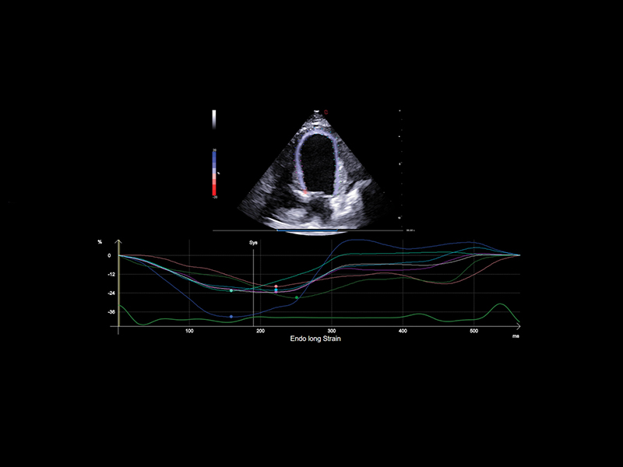Click the 'Endo long Strain' graph title

tap(315, 339)
